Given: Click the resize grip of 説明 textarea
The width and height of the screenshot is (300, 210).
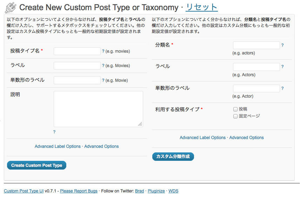Looking at the screenshot, I should (x=140, y=124).
